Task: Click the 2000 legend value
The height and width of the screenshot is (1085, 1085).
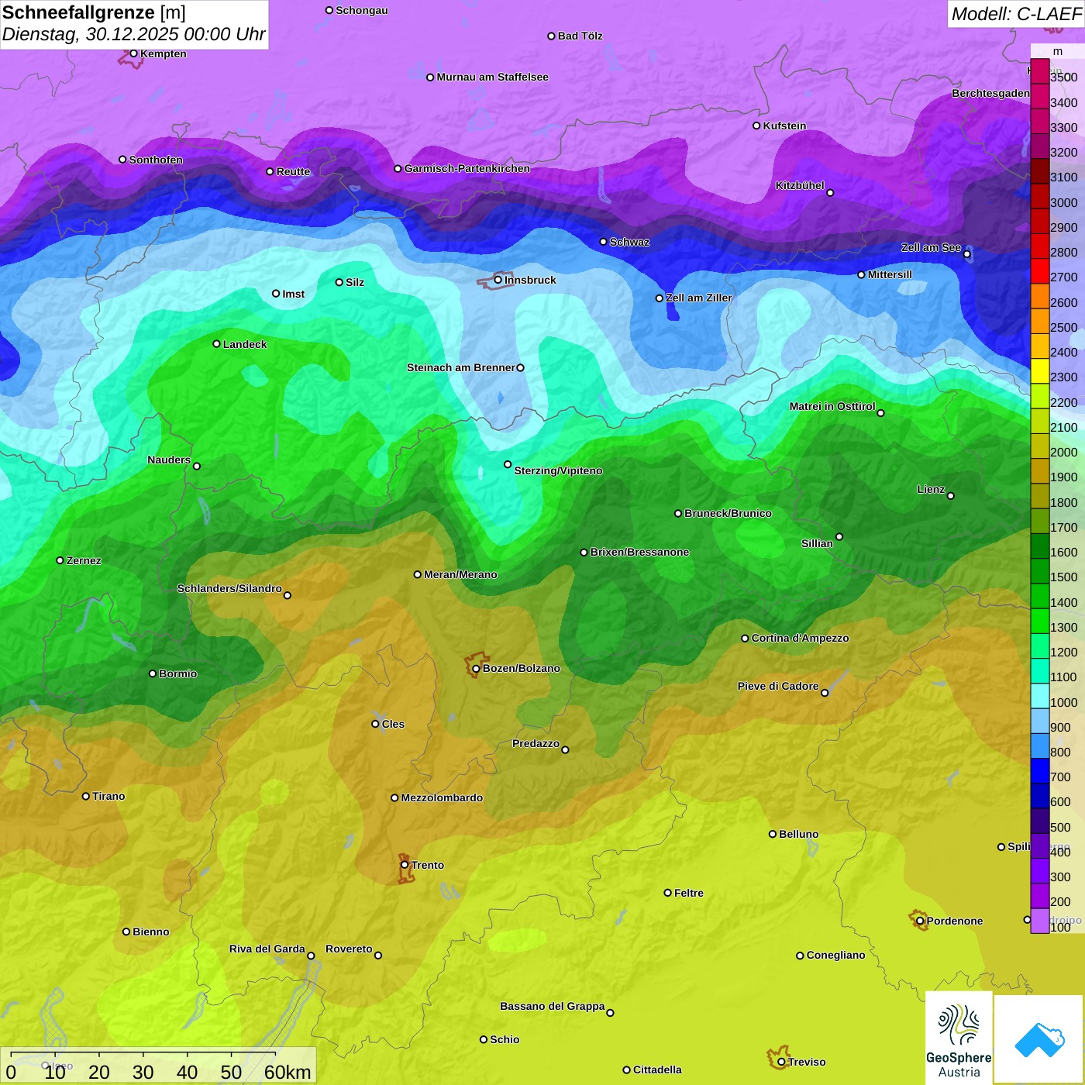Action: (1064, 453)
